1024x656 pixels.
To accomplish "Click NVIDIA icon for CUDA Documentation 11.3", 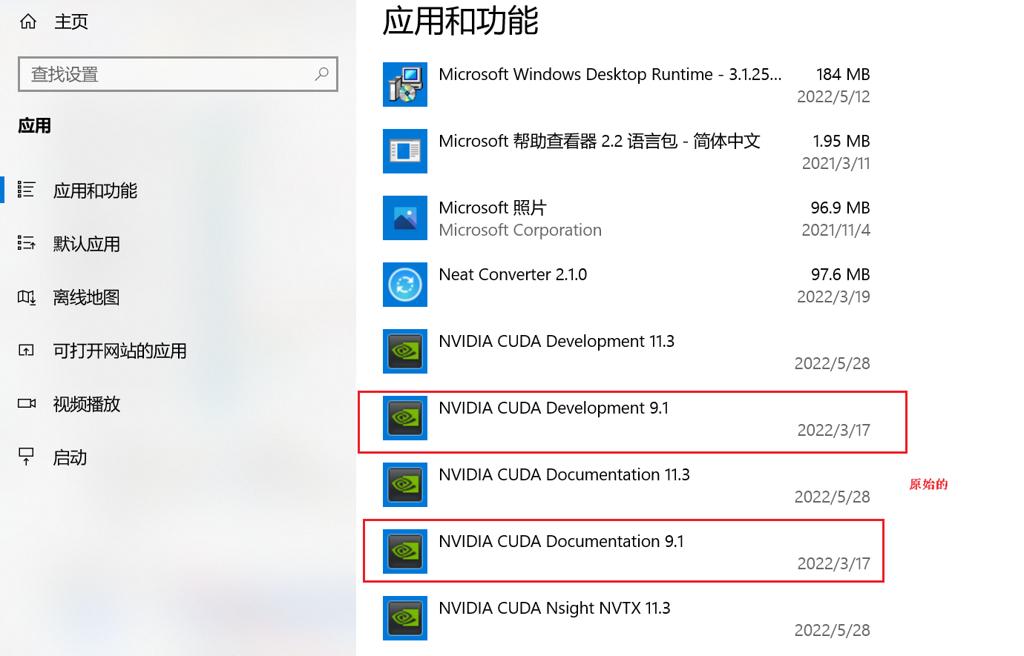I will pos(405,485).
